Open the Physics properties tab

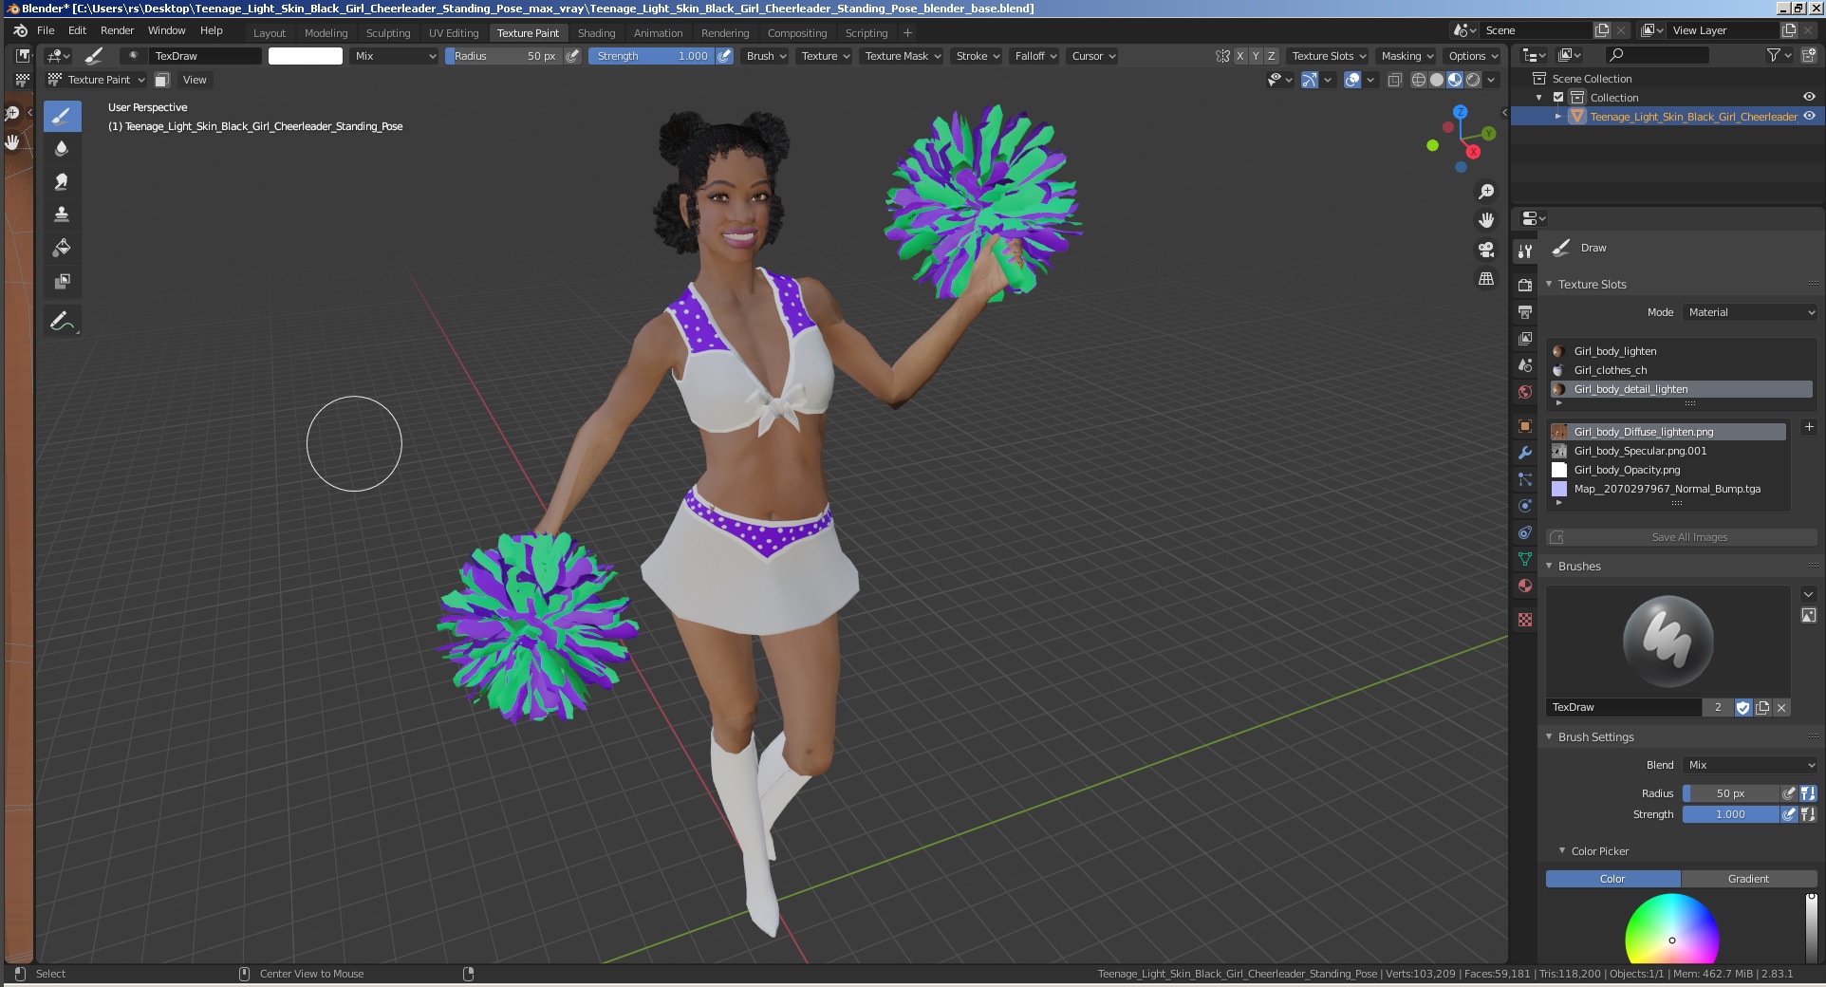[x=1525, y=506]
